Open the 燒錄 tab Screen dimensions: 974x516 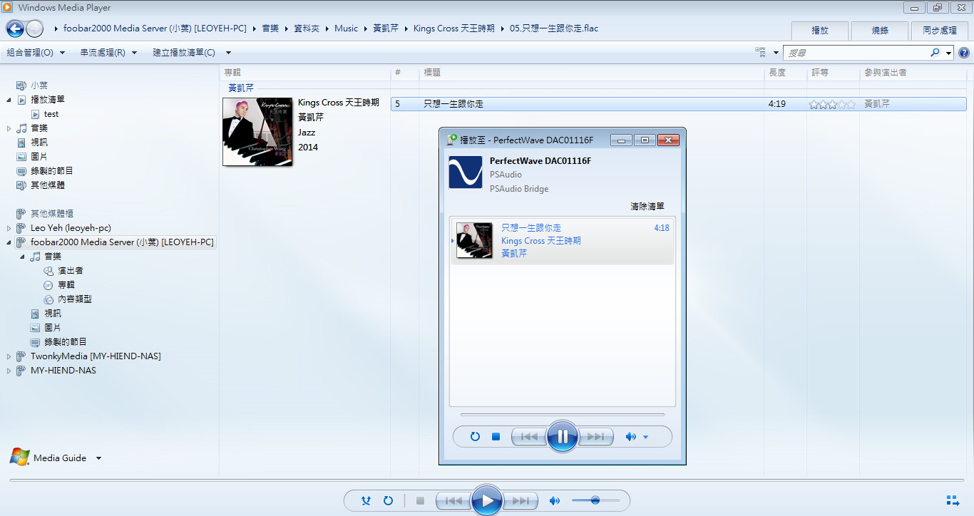pyautogui.click(x=880, y=31)
